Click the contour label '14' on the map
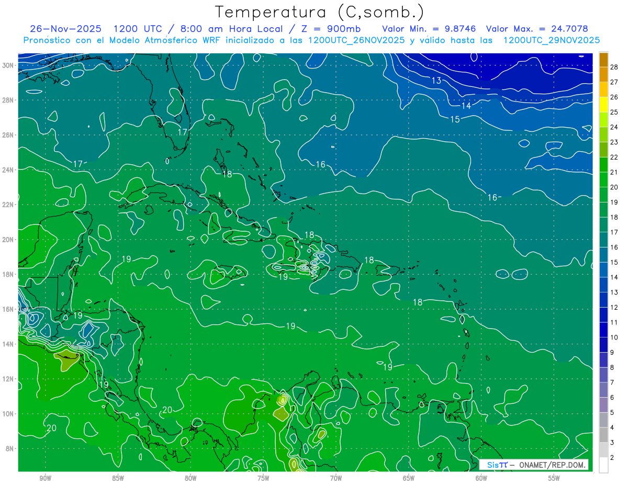 tap(466, 105)
